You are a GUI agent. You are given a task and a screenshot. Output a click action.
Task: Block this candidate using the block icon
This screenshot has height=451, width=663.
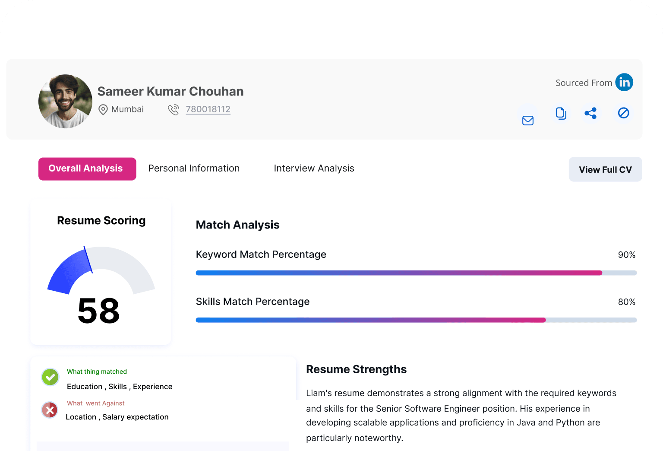[x=623, y=113]
